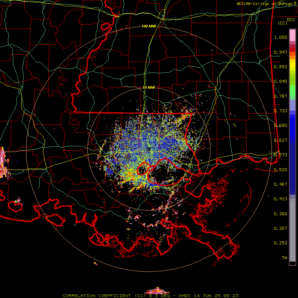Click the 0.253 value on the scale

[x=280, y=243]
